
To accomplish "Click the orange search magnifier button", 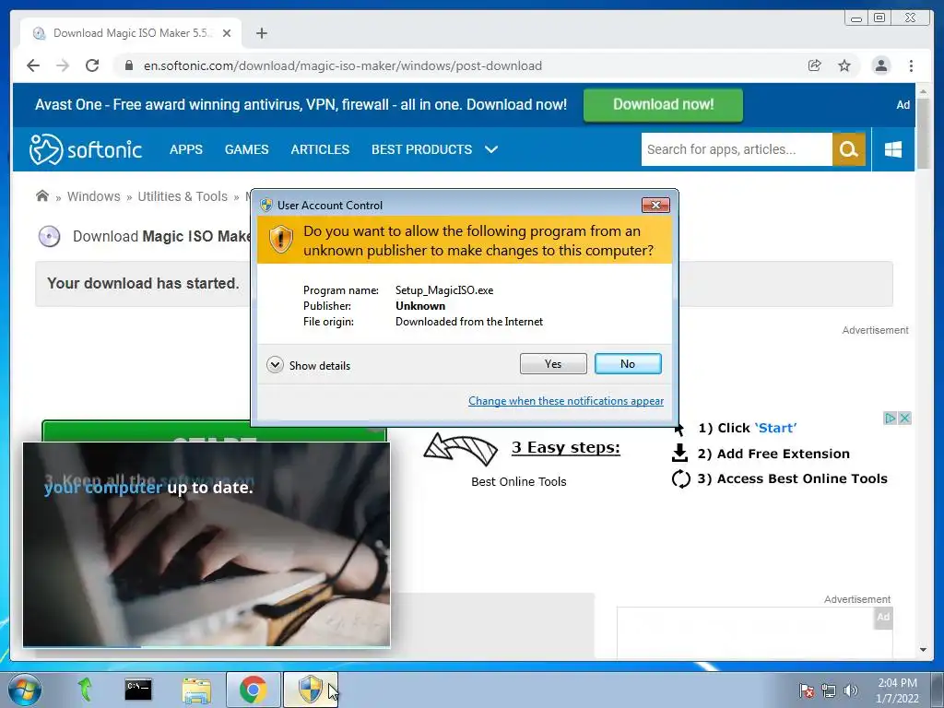I will (x=849, y=149).
